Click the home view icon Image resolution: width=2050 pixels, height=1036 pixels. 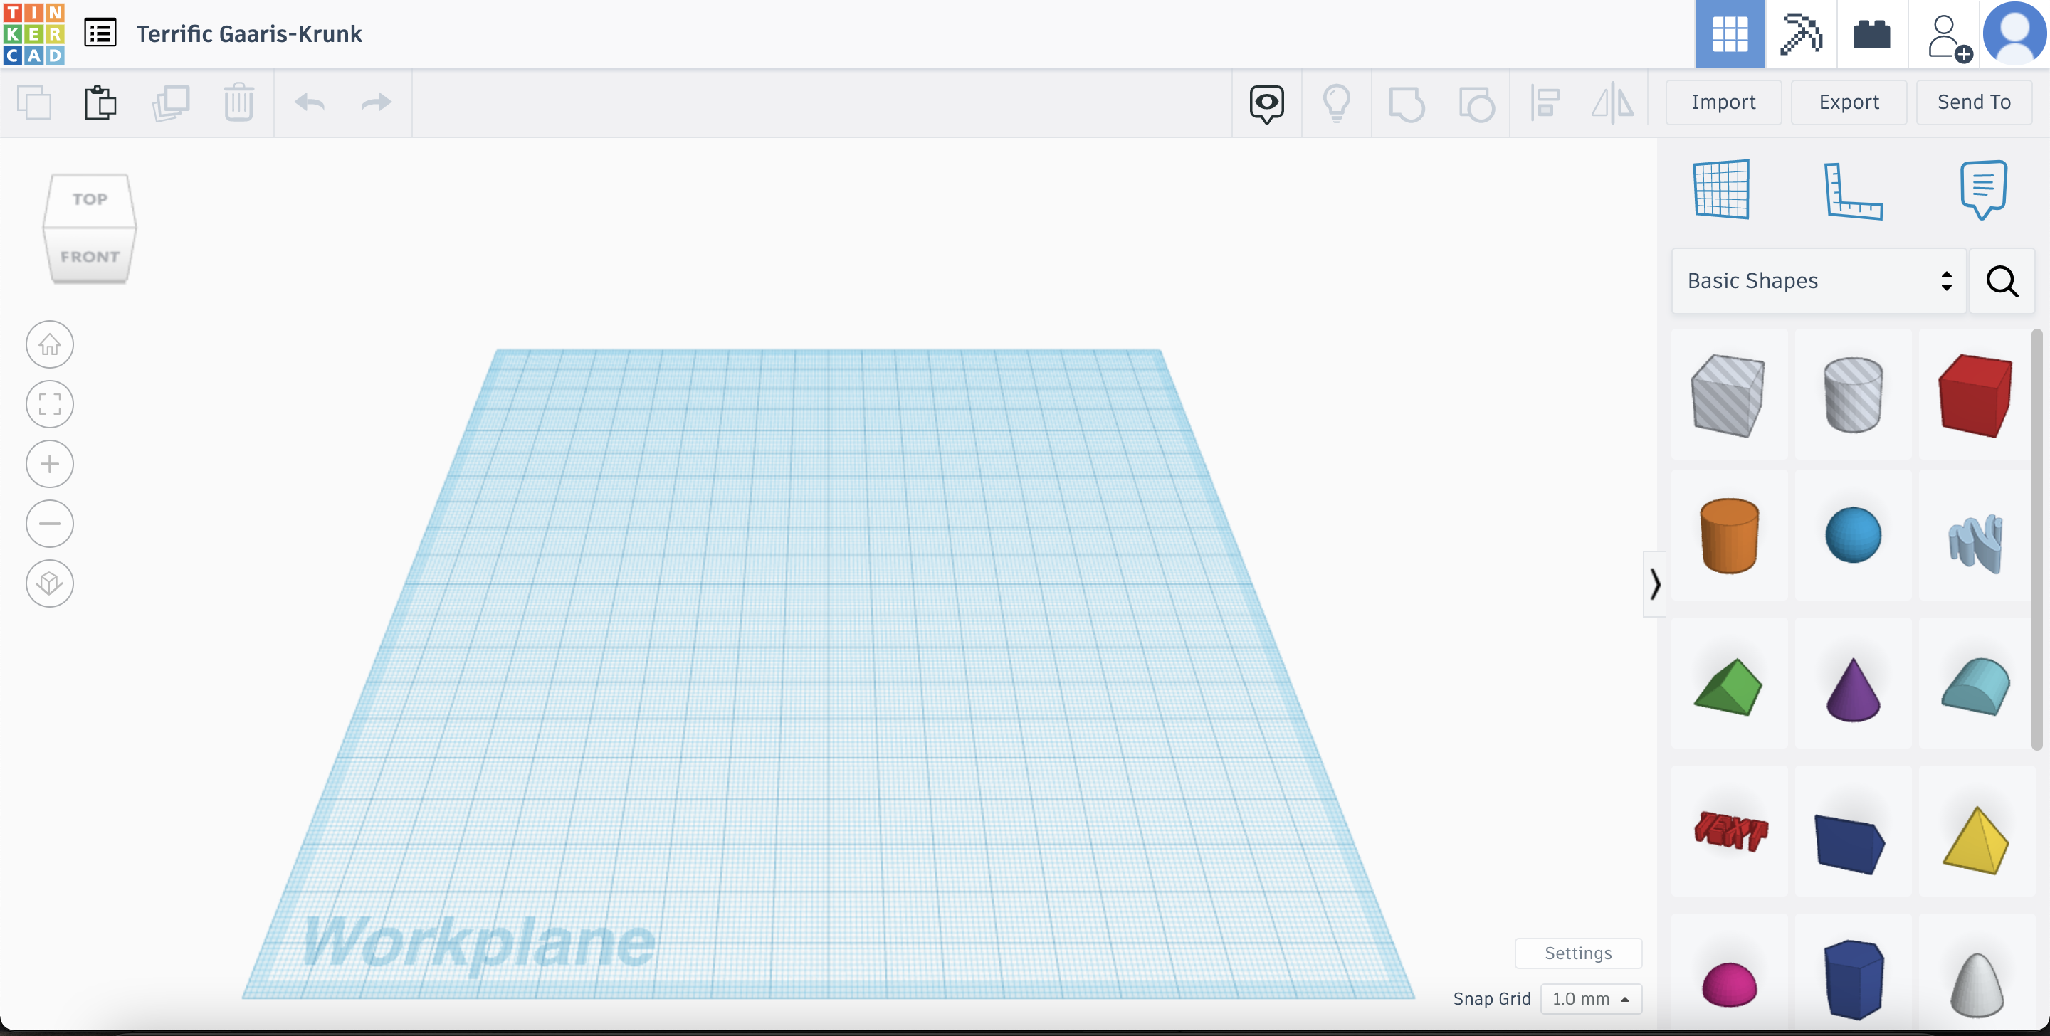tap(49, 344)
